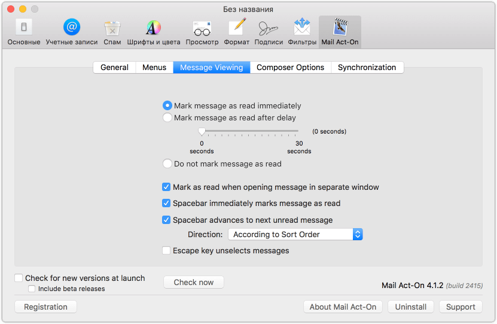497x324 pixels.
Task: Switch to the Composer Options tab
Action: coord(290,67)
